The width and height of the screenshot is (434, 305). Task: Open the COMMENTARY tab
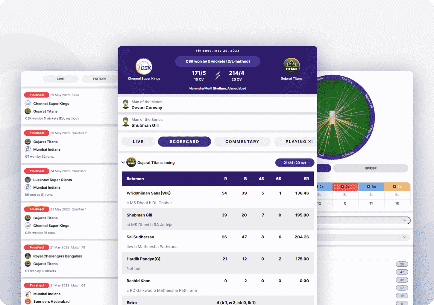coord(242,142)
